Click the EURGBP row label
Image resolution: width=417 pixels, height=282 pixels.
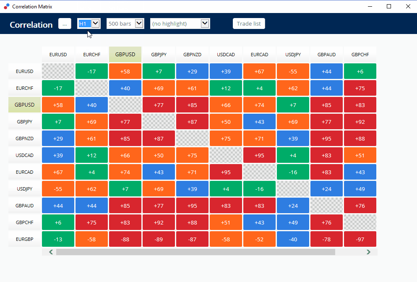(x=24, y=239)
